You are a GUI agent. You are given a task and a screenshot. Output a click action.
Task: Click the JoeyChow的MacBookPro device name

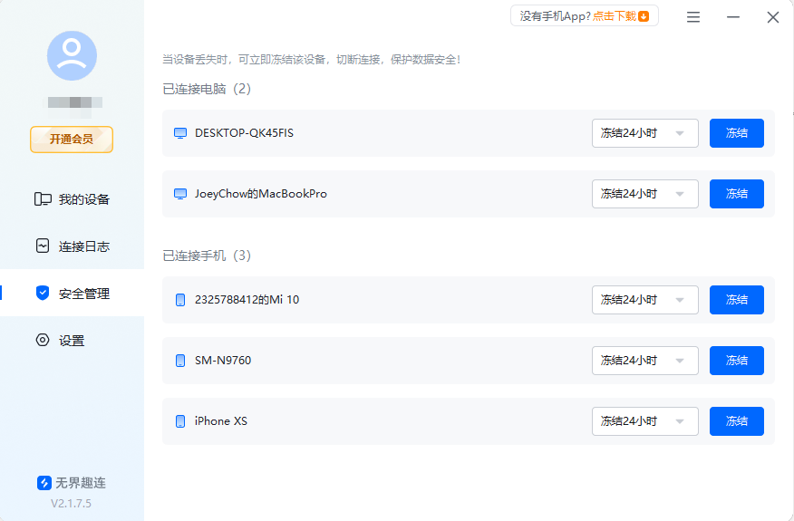(x=261, y=194)
